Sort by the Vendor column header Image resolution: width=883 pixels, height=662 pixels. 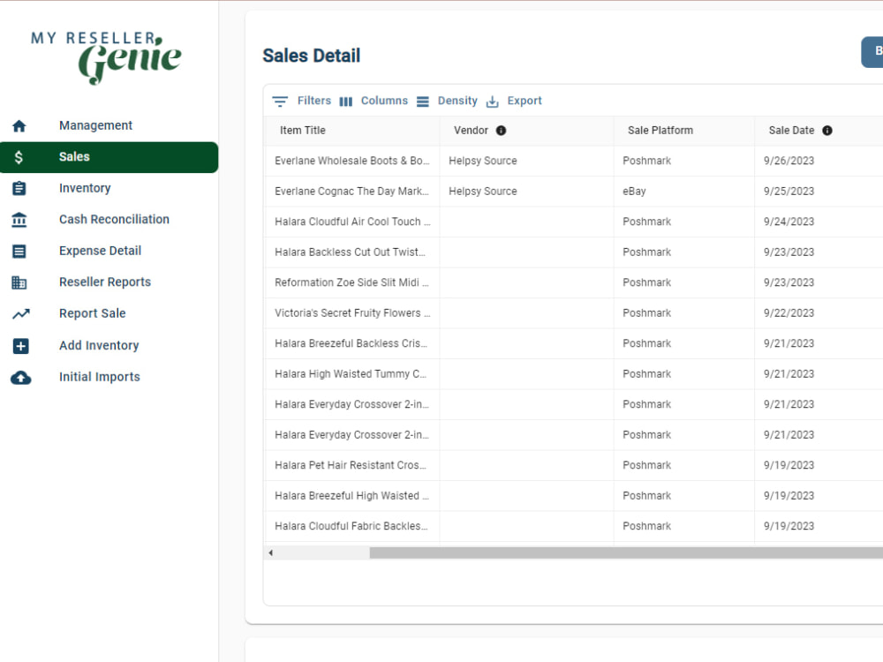point(471,131)
